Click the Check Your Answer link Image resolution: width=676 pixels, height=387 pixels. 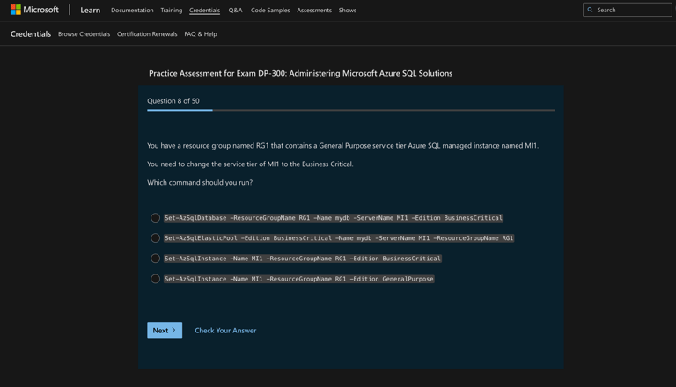(x=225, y=331)
